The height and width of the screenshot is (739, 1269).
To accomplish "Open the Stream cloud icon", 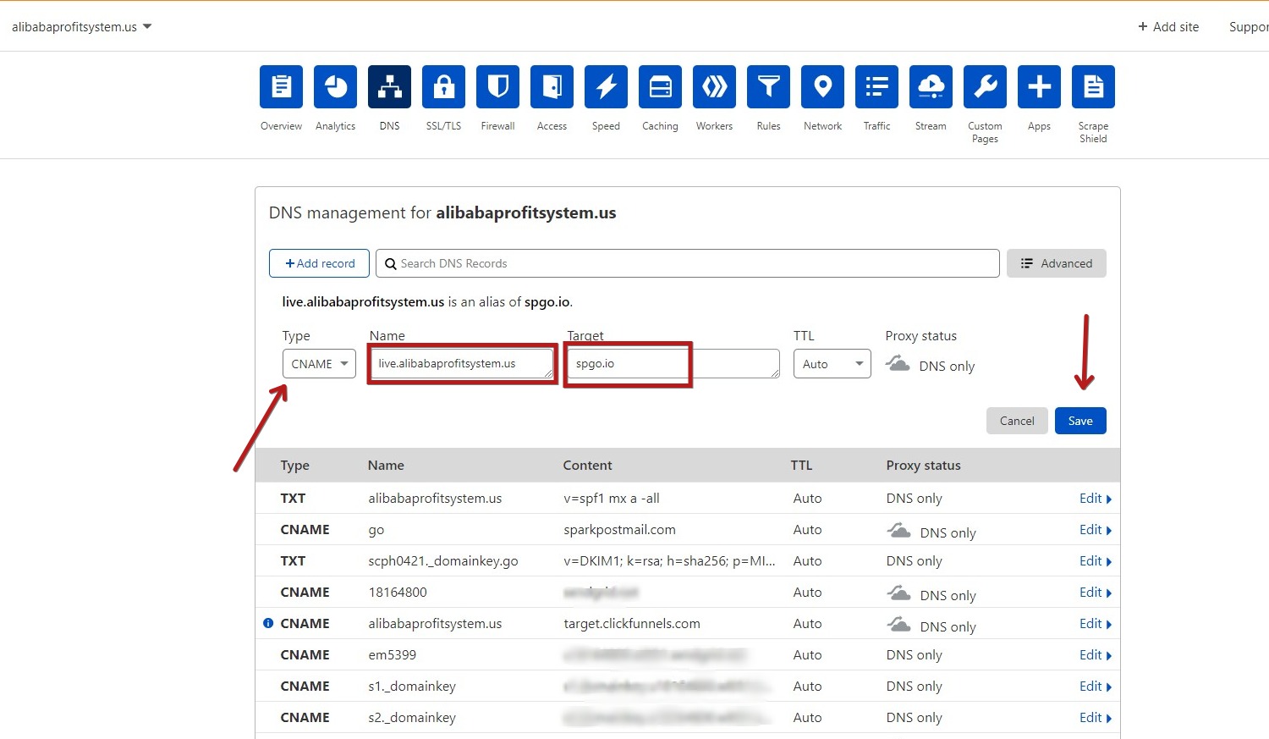I will point(931,86).
